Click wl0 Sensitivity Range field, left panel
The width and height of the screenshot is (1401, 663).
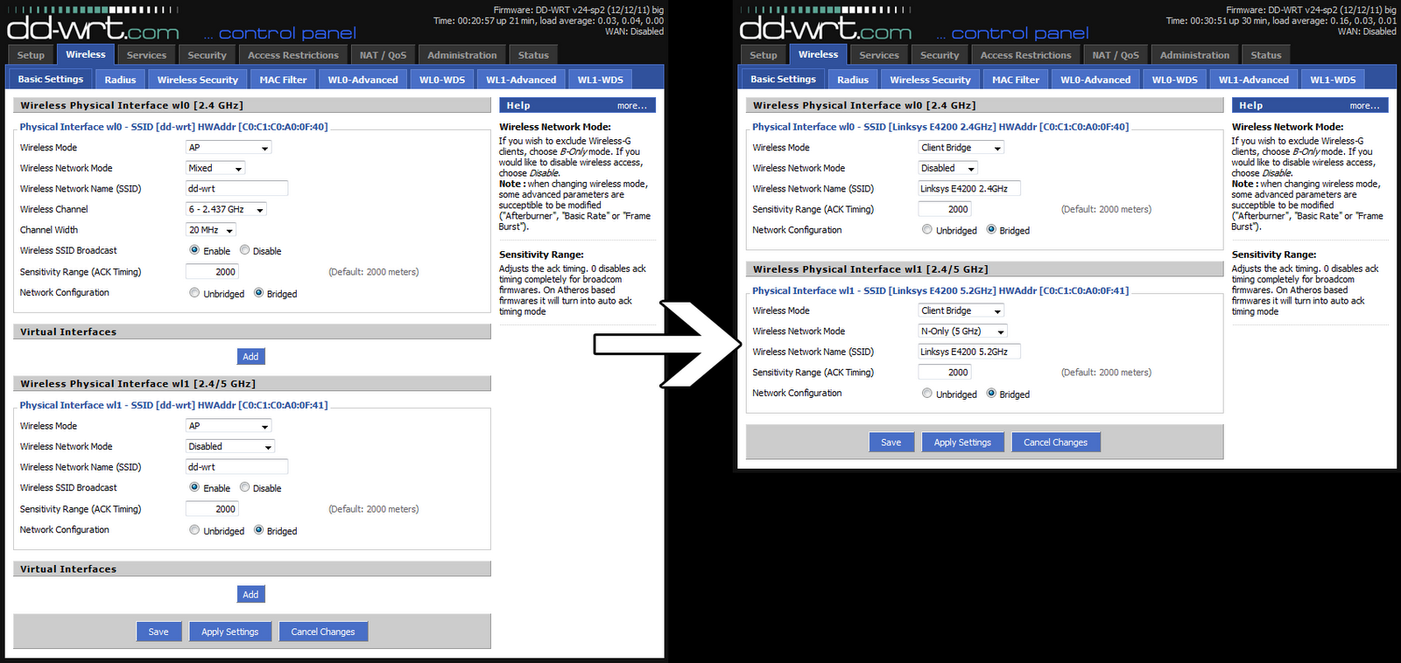(x=212, y=272)
